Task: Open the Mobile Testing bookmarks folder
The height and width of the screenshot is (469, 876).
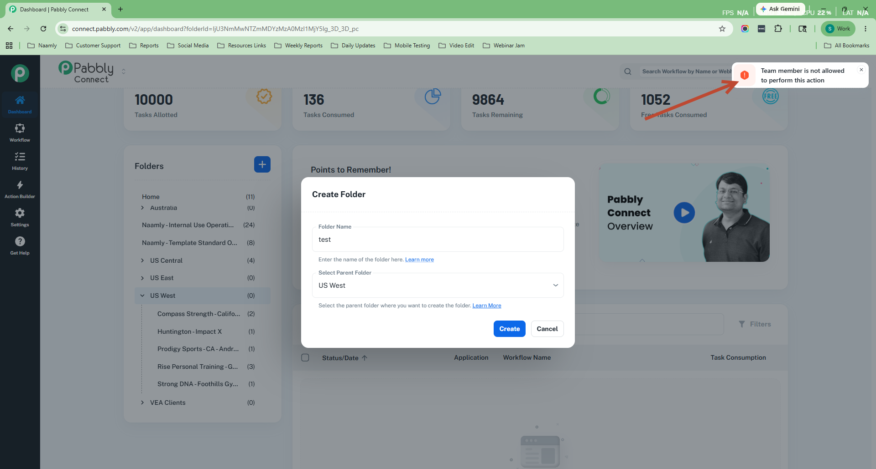Action: 407,46
